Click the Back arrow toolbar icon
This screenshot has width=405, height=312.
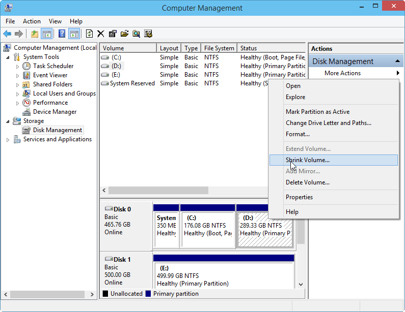[7, 34]
